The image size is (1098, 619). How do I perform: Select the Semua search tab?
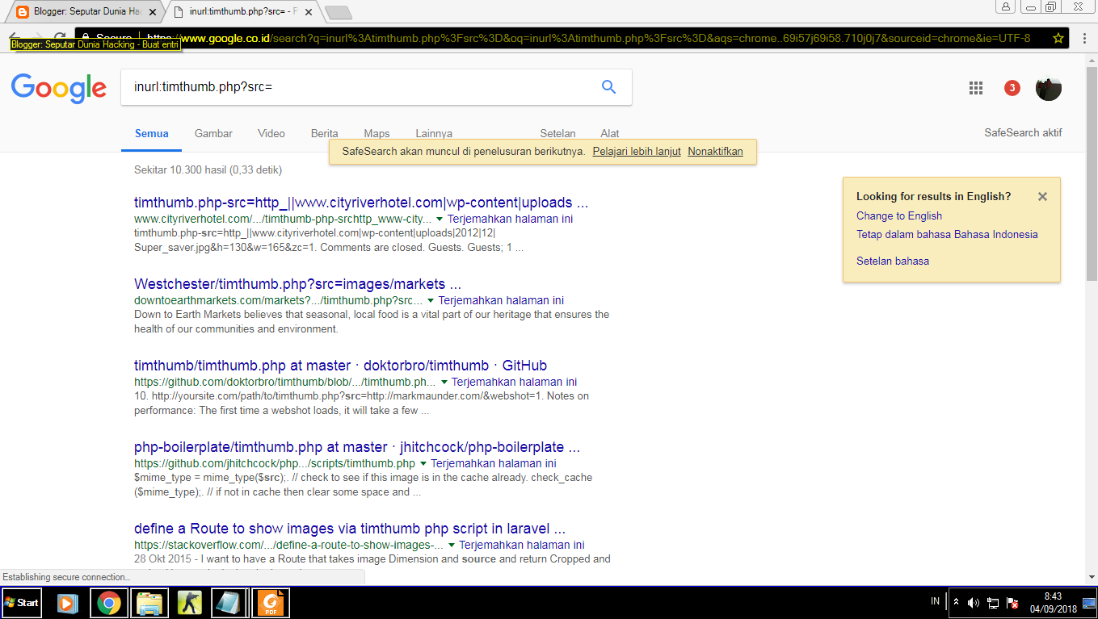pyautogui.click(x=152, y=134)
